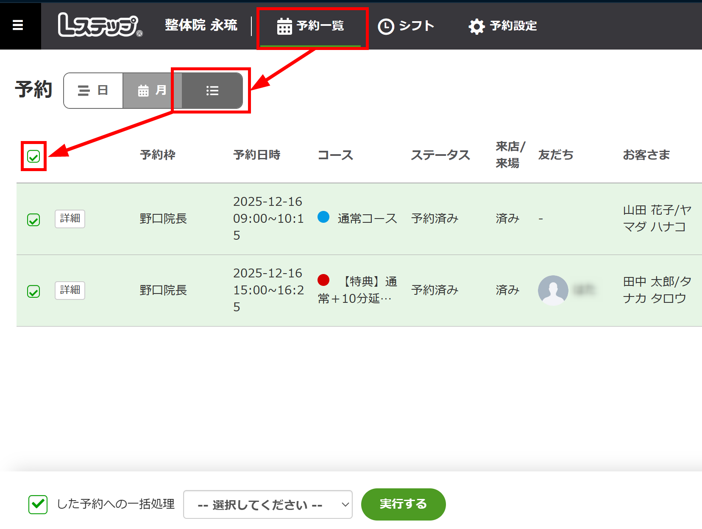
Task: Uncheck the checkbox on 山田 花子's reservation row
Action: (33, 219)
